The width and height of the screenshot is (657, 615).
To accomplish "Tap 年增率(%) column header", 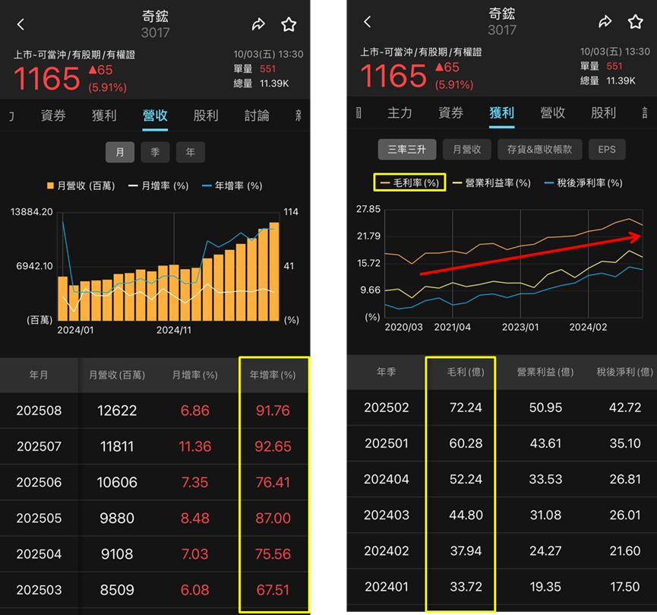I will click(273, 375).
